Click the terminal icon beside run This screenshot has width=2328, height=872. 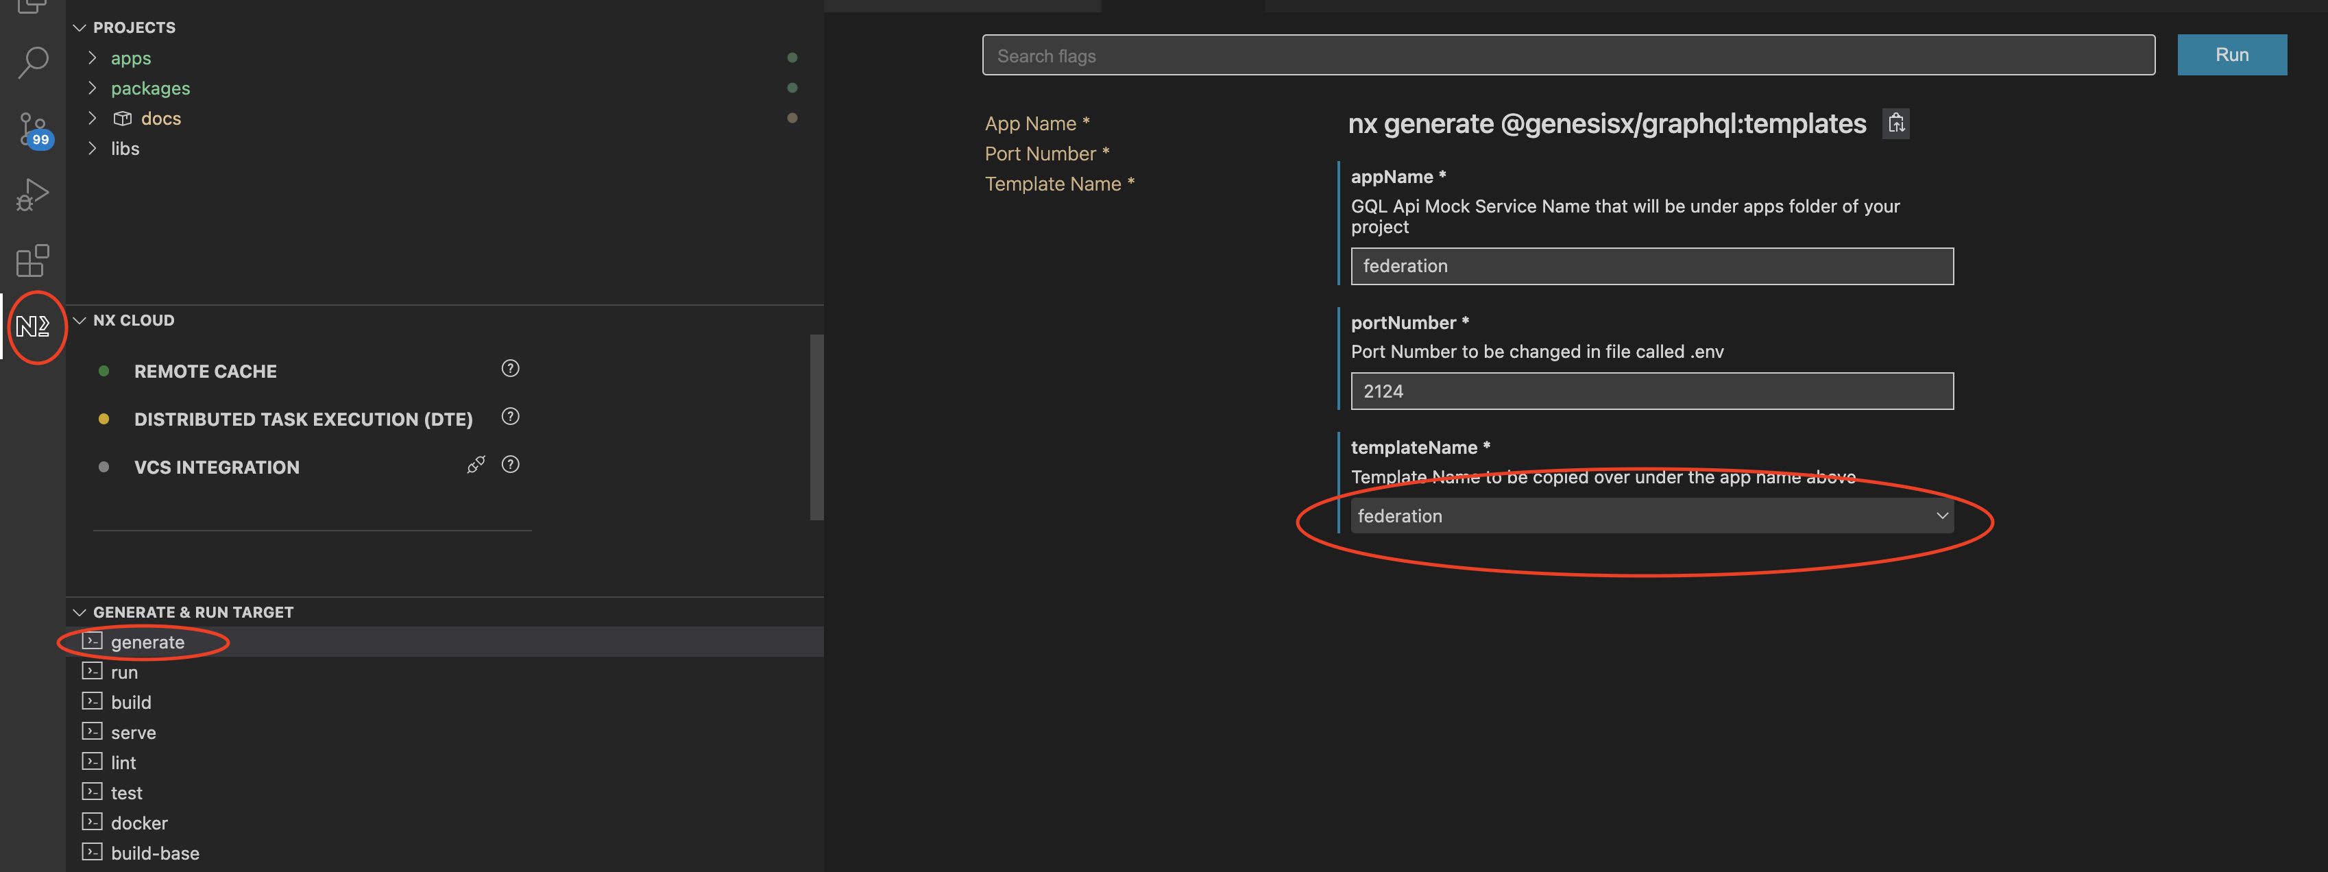tap(92, 670)
